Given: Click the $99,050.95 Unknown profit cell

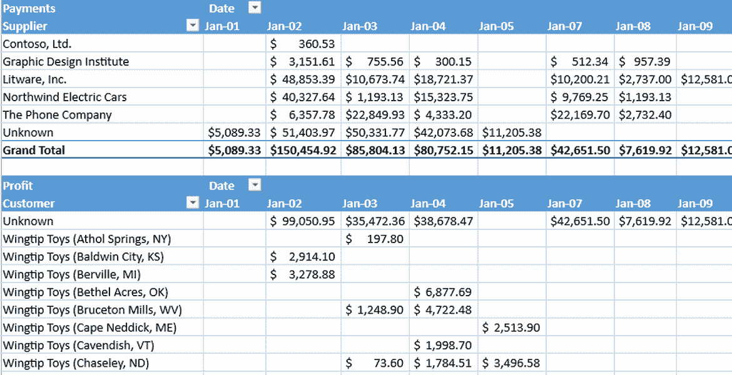Looking at the screenshot, I should click(303, 221).
